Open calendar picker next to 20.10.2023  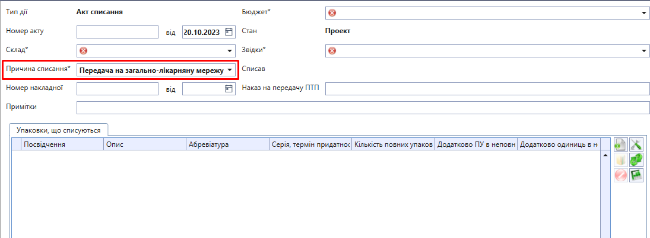tap(229, 32)
